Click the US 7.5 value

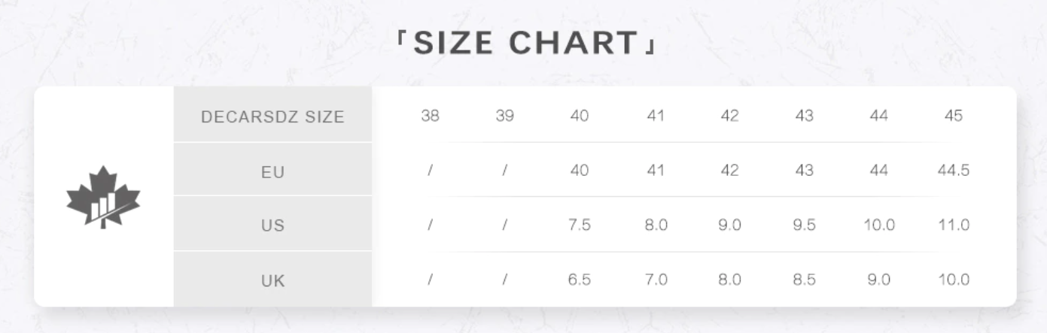tap(580, 226)
